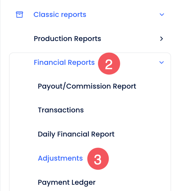This screenshot has height=191, width=176.
Task: Click blank space between Classic reports and chevron
Action: (122, 15)
